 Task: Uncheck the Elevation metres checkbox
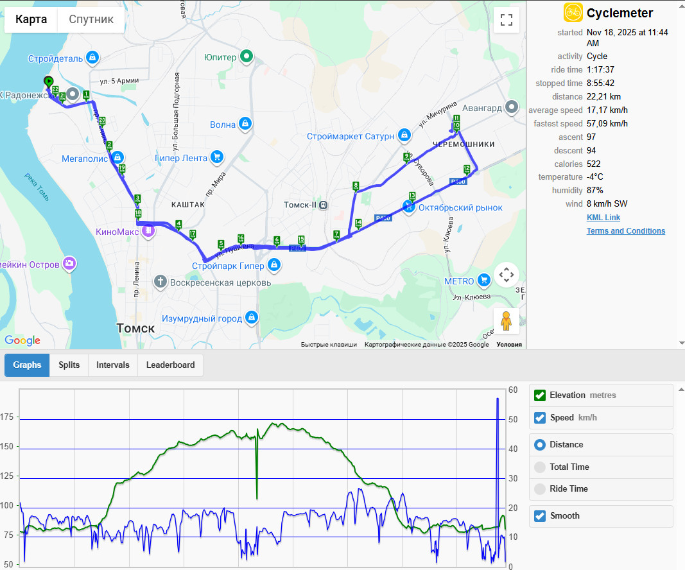point(540,395)
